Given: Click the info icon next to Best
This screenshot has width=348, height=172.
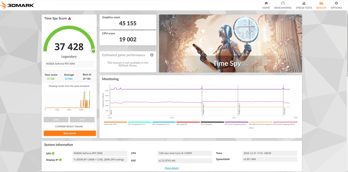Looking at the screenshot, I should [90, 75].
